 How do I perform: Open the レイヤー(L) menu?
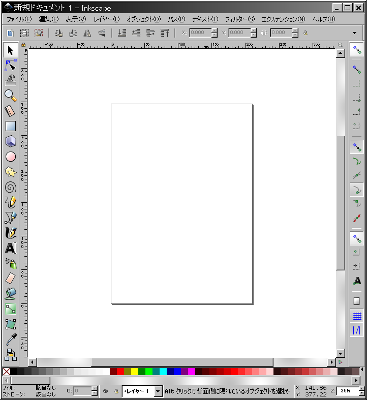tap(106, 19)
